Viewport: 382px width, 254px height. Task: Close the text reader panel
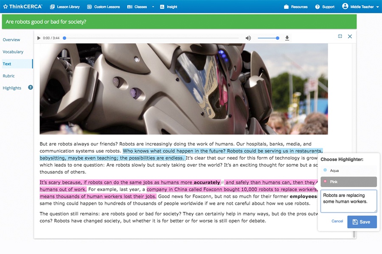pyautogui.click(x=350, y=36)
